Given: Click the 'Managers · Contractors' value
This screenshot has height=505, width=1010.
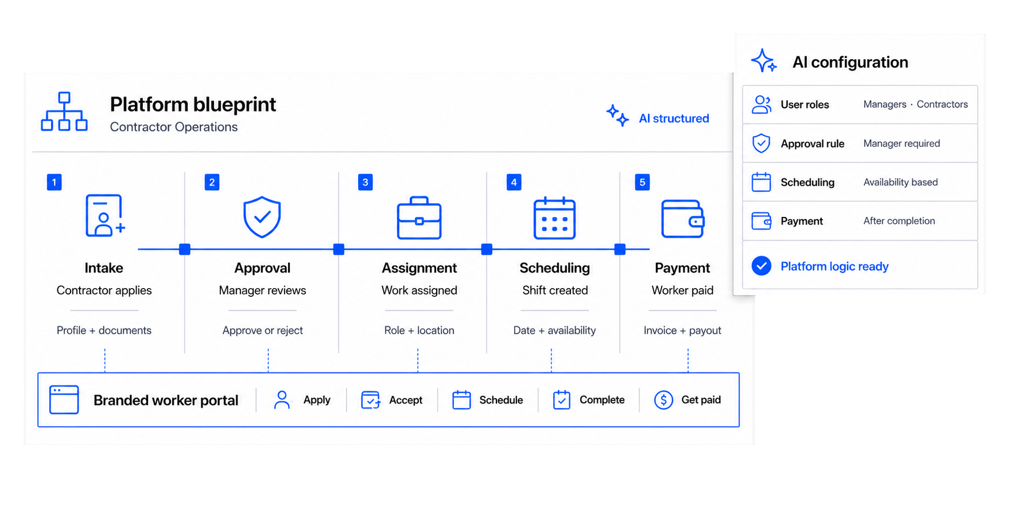Looking at the screenshot, I should click(x=915, y=104).
